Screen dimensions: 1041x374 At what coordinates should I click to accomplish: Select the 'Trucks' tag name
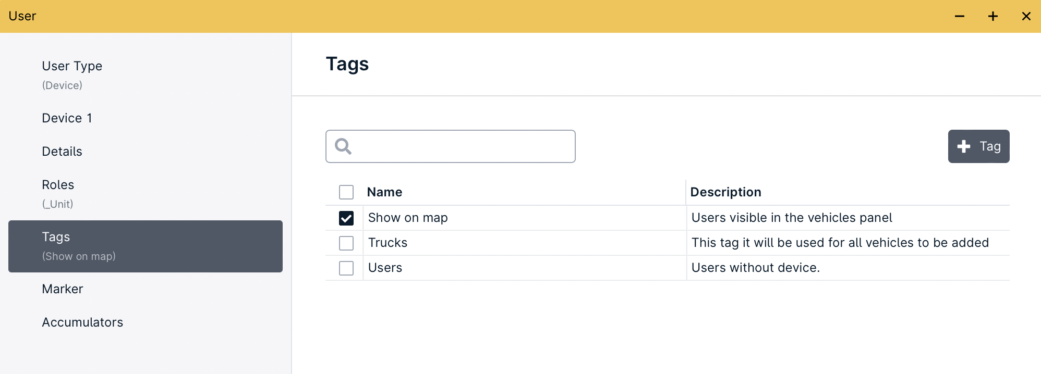point(388,243)
